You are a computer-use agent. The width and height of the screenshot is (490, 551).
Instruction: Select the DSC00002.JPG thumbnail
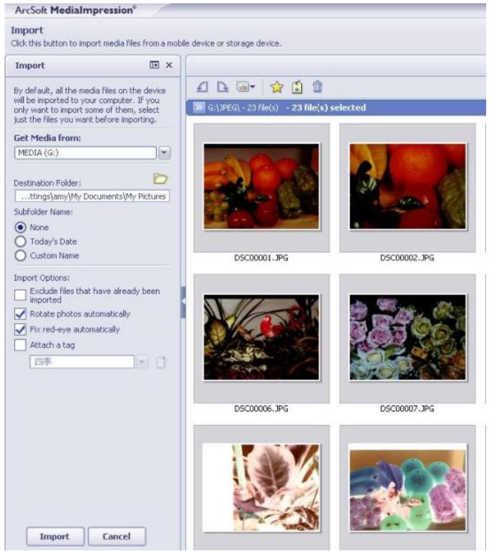pyautogui.click(x=407, y=187)
